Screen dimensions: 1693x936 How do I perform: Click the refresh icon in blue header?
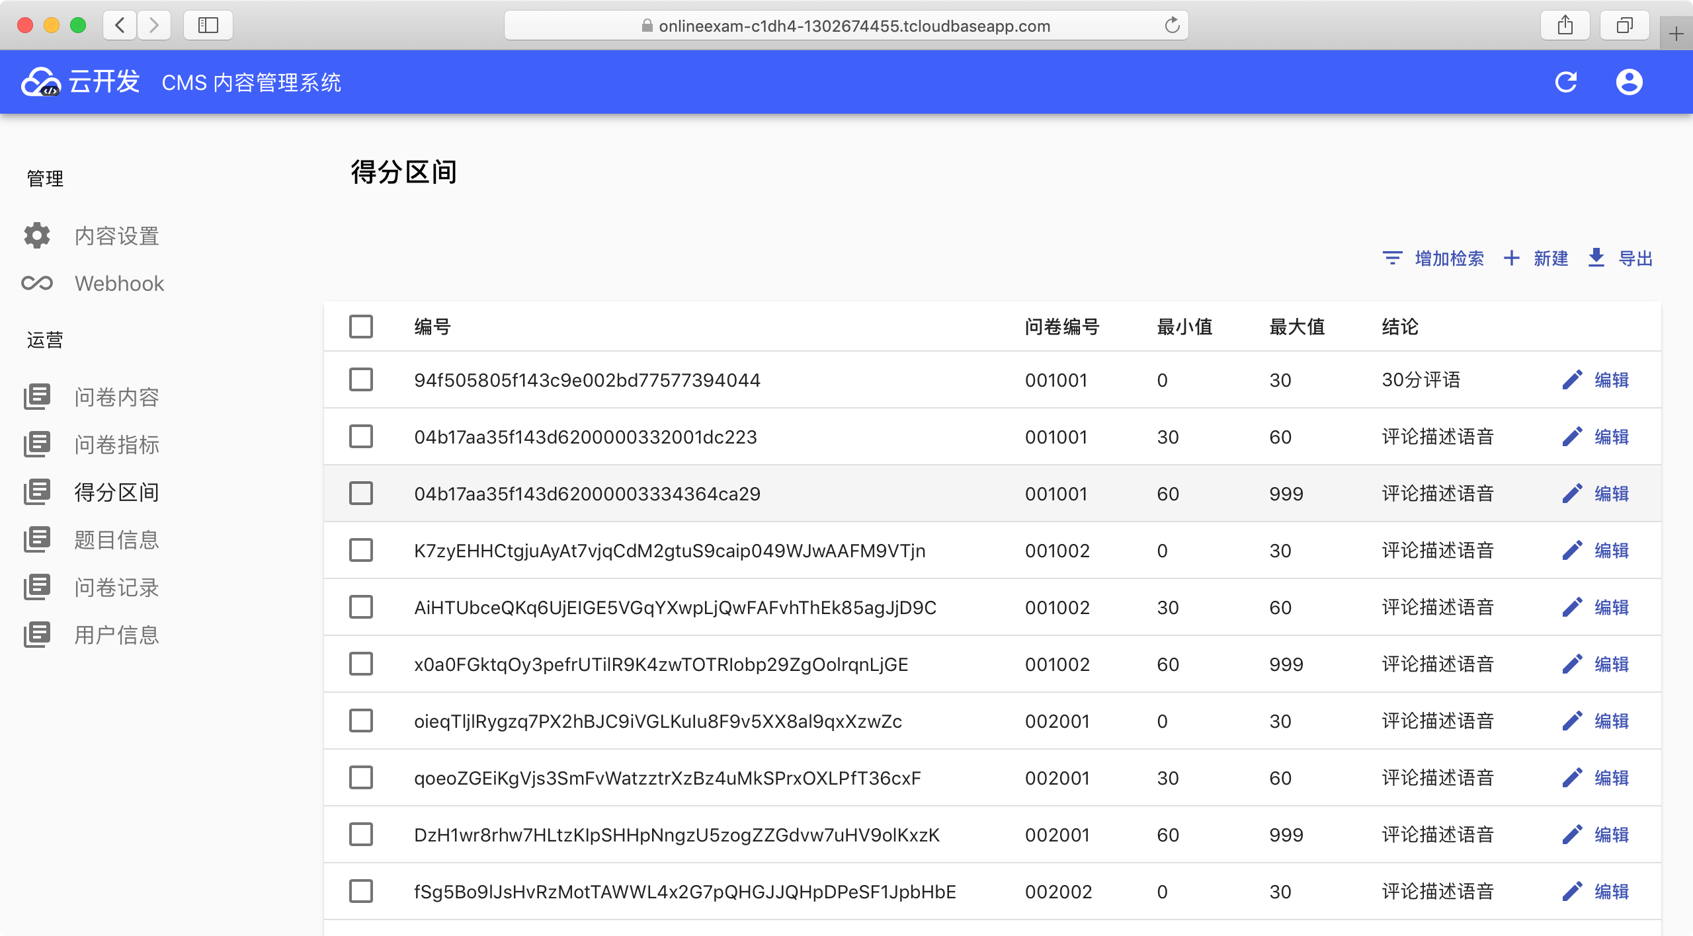[1565, 82]
